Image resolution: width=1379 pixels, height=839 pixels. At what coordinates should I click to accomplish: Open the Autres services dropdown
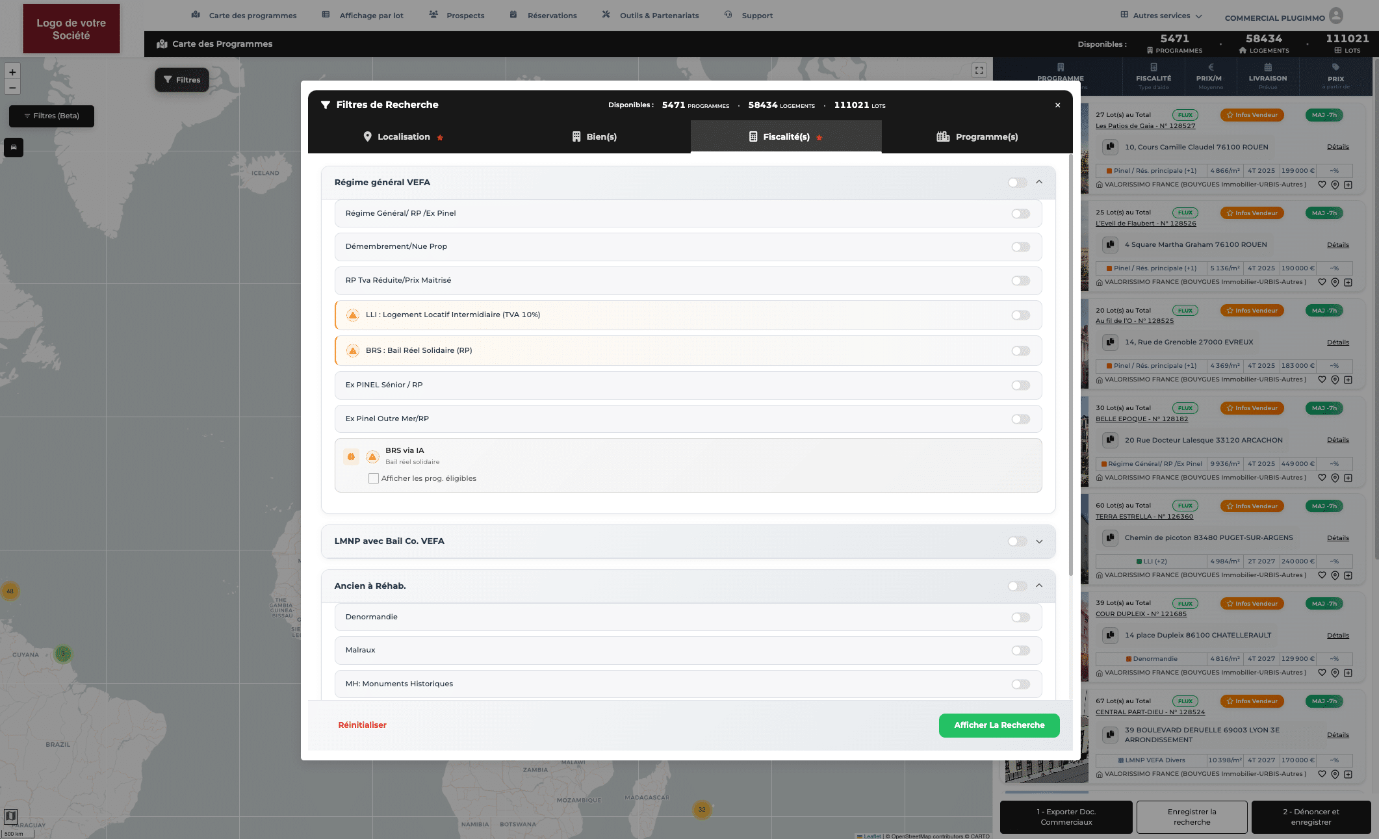(1161, 16)
